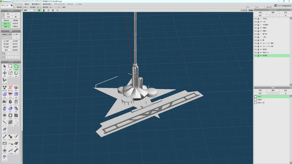
Task: Open the ファイル menu
Action: [18, 4]
